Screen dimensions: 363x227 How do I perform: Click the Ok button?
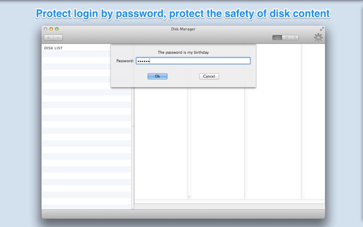tap(157, 76)
